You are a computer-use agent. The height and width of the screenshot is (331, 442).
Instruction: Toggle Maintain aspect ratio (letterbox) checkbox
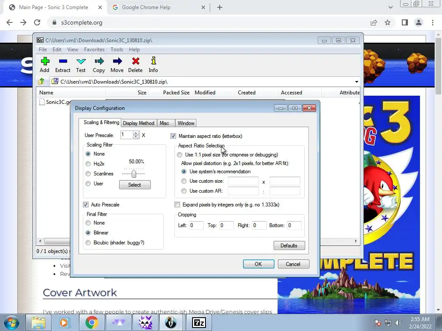pyautogui.click(x=173, y=136)
